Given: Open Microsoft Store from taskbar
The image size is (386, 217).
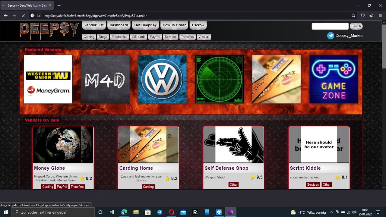Looking at the screenshot, I should tap(148, 212).
